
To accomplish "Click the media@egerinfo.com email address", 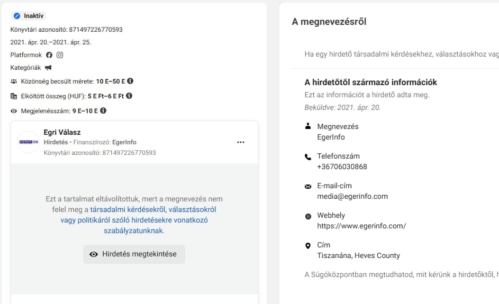I will point(352,196).
